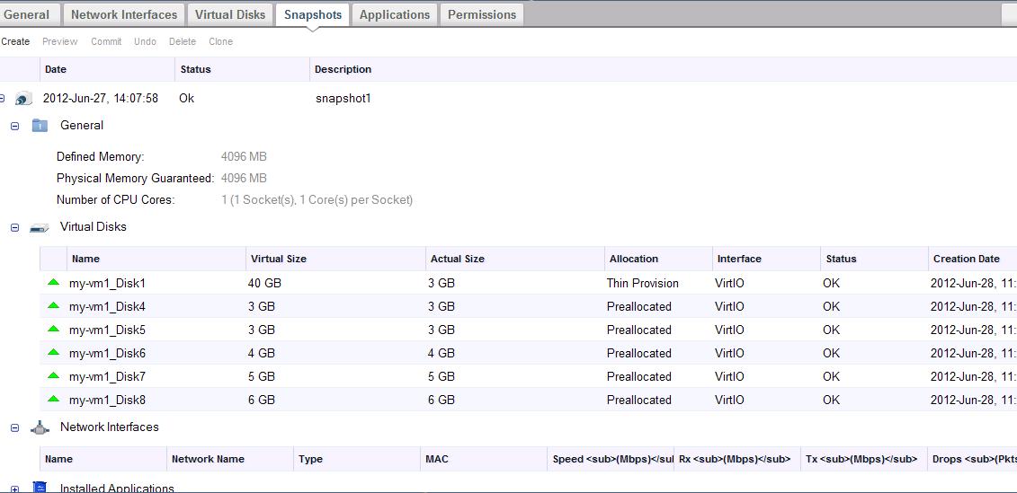Collapse the General section
1017x493 pixels.
(14, 127)
